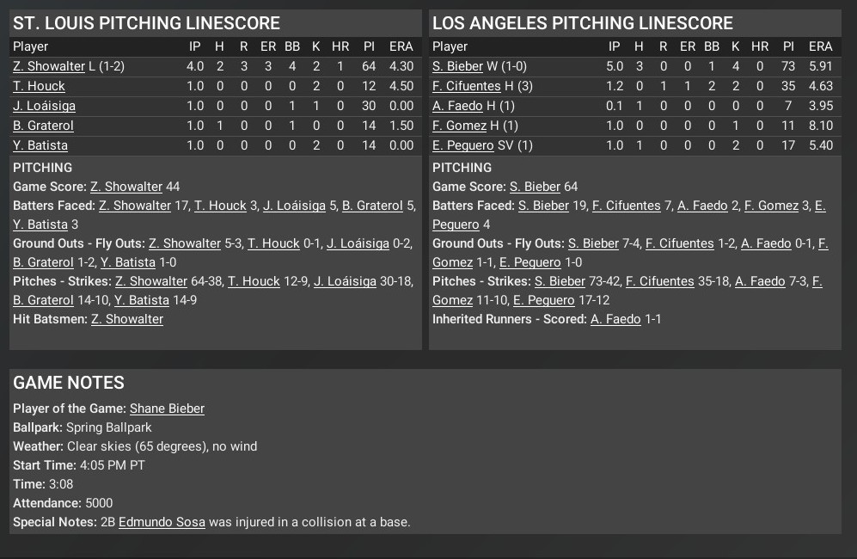The height and width of the screenshot is (559, 857).
Task: Select B. Graterol in the St. Louis linescore rows
Action: point(43,126)
